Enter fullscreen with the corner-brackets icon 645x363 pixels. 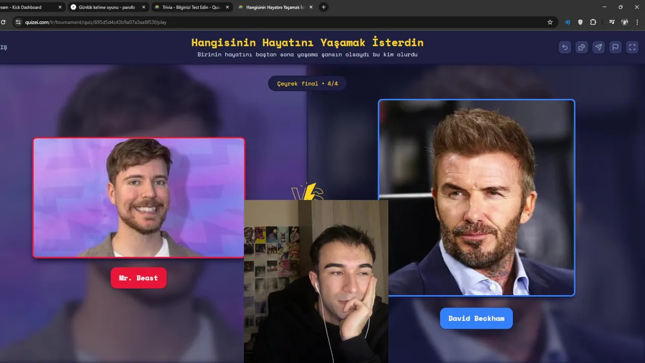pos(632,47)
